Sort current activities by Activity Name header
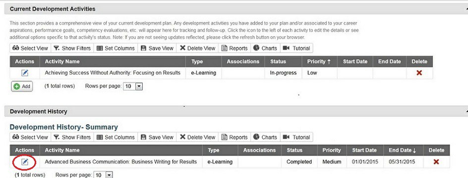 tap(62, 62)
